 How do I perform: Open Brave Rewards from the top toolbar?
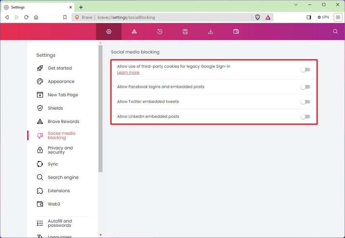134,31
